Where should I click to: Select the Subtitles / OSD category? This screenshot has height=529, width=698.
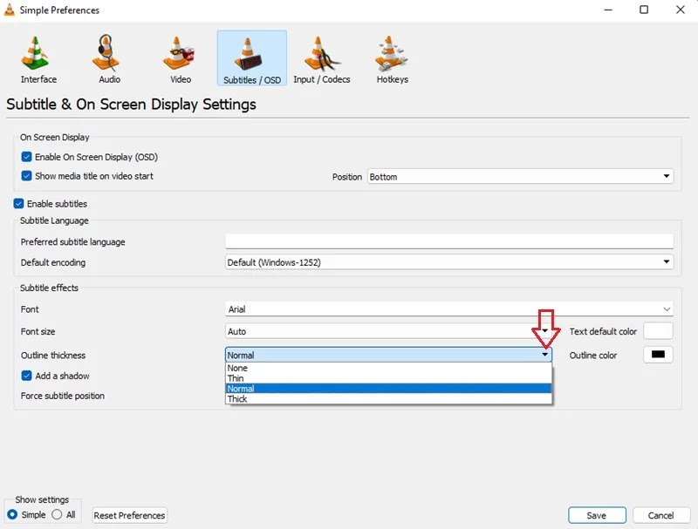pyautogui.click(x=252, y=58)
